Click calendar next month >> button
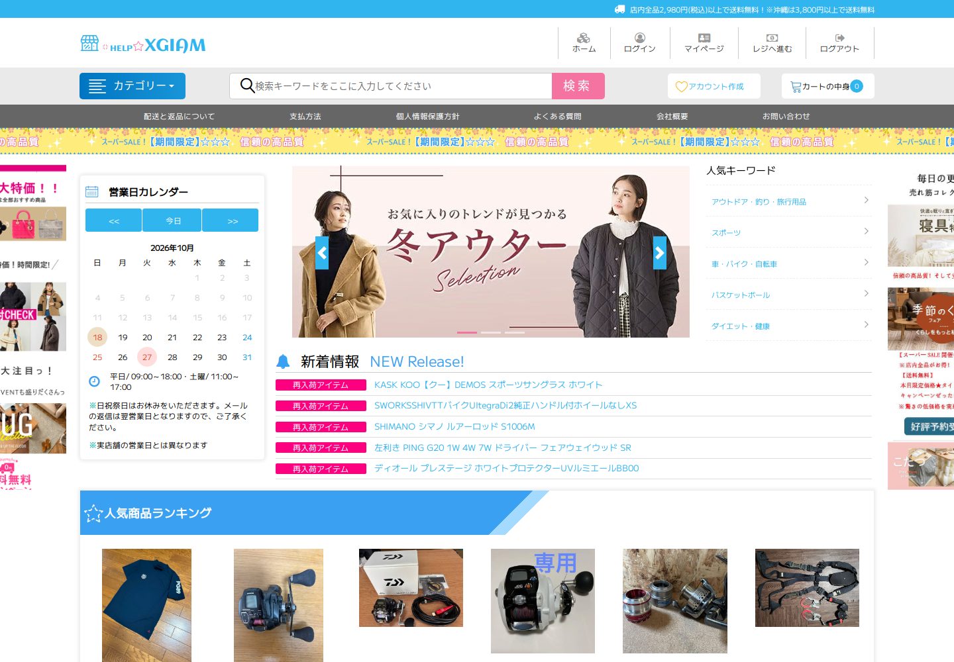 click(x=231, y=220)
